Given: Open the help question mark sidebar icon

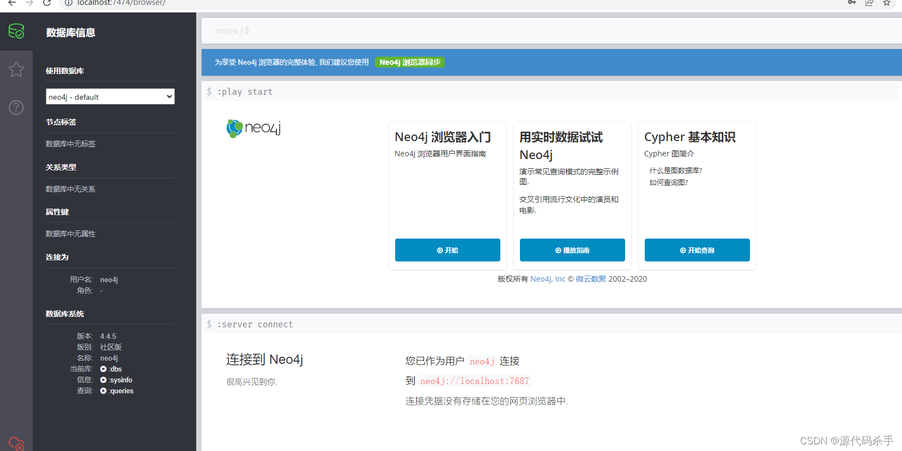Looking at the screenshot, I should (16, 107).
